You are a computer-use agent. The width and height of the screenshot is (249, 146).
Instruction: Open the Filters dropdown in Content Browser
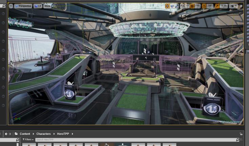[x=28, y=140]
